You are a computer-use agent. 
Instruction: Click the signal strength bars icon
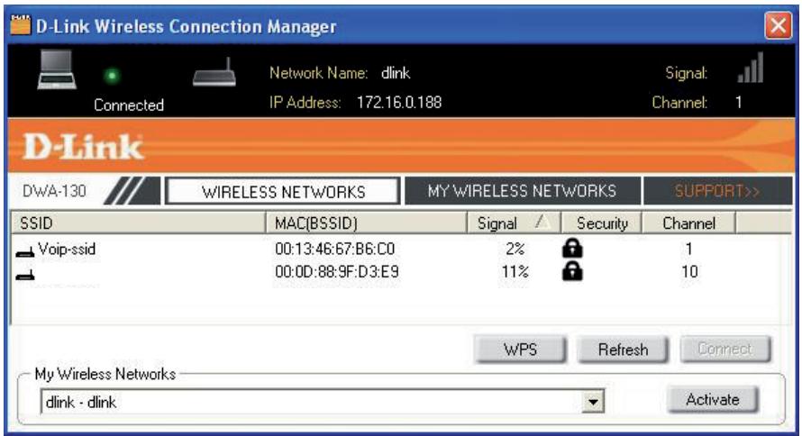pyautogui.click(x=751, y=68)
